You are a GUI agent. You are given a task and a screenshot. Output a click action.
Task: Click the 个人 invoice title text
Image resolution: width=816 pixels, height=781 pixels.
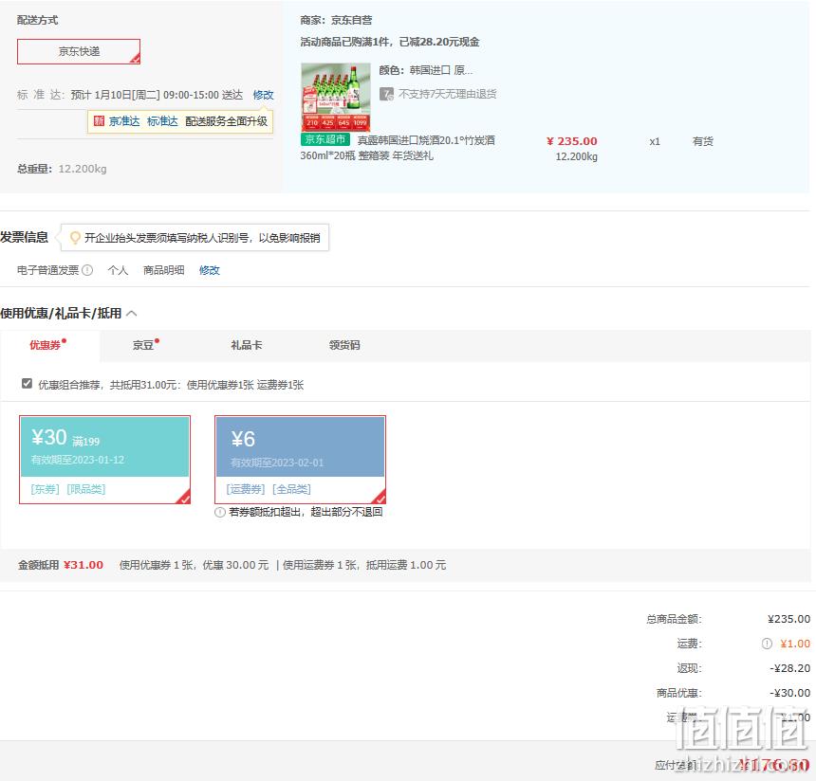point(118,270)
